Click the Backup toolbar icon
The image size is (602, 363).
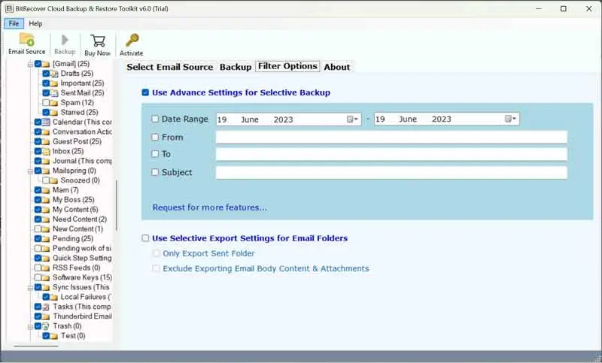65,41
